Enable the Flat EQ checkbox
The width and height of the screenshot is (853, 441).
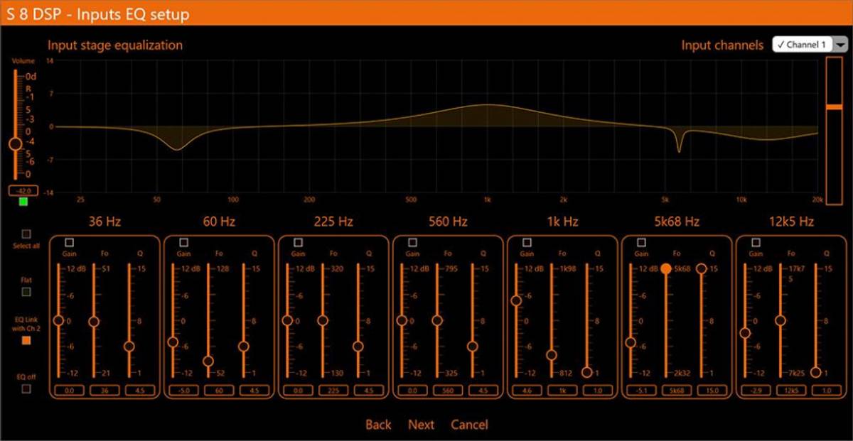(26, 291)
